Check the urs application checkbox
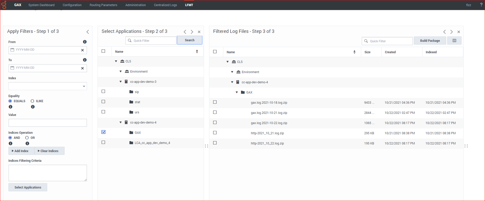The height and width of the screenshot is (201, 485). (103, 112)
